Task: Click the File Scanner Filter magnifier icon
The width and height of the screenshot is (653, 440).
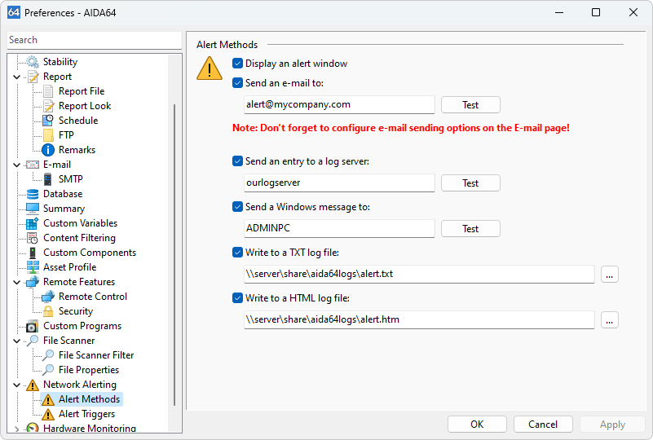Action: (x=48, y=355)
